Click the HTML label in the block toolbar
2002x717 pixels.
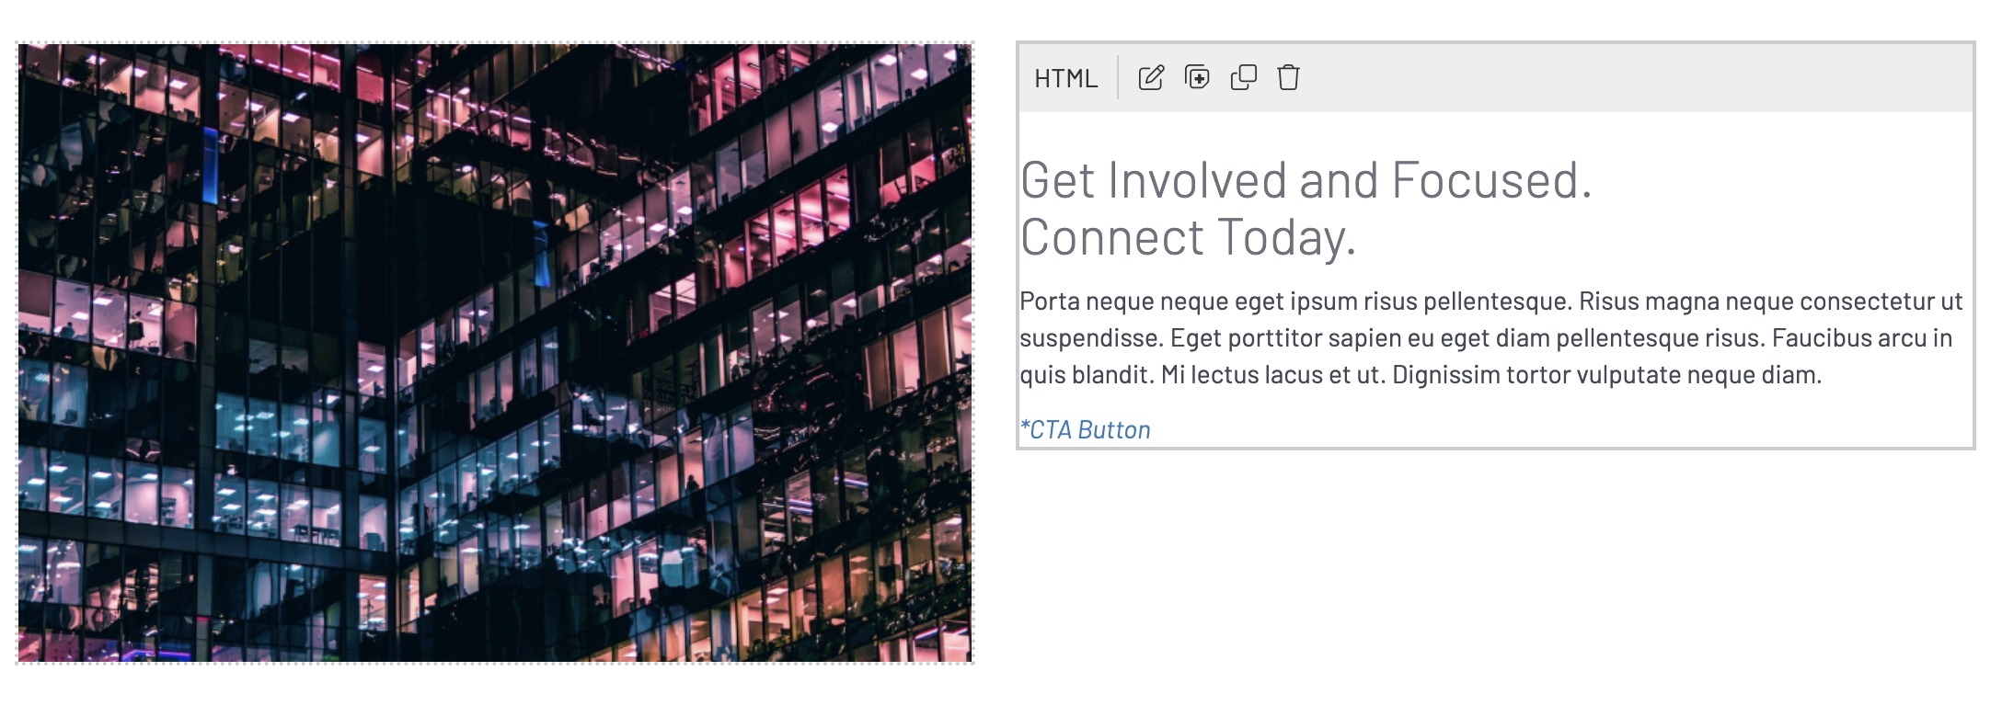tap(1066, 79)
